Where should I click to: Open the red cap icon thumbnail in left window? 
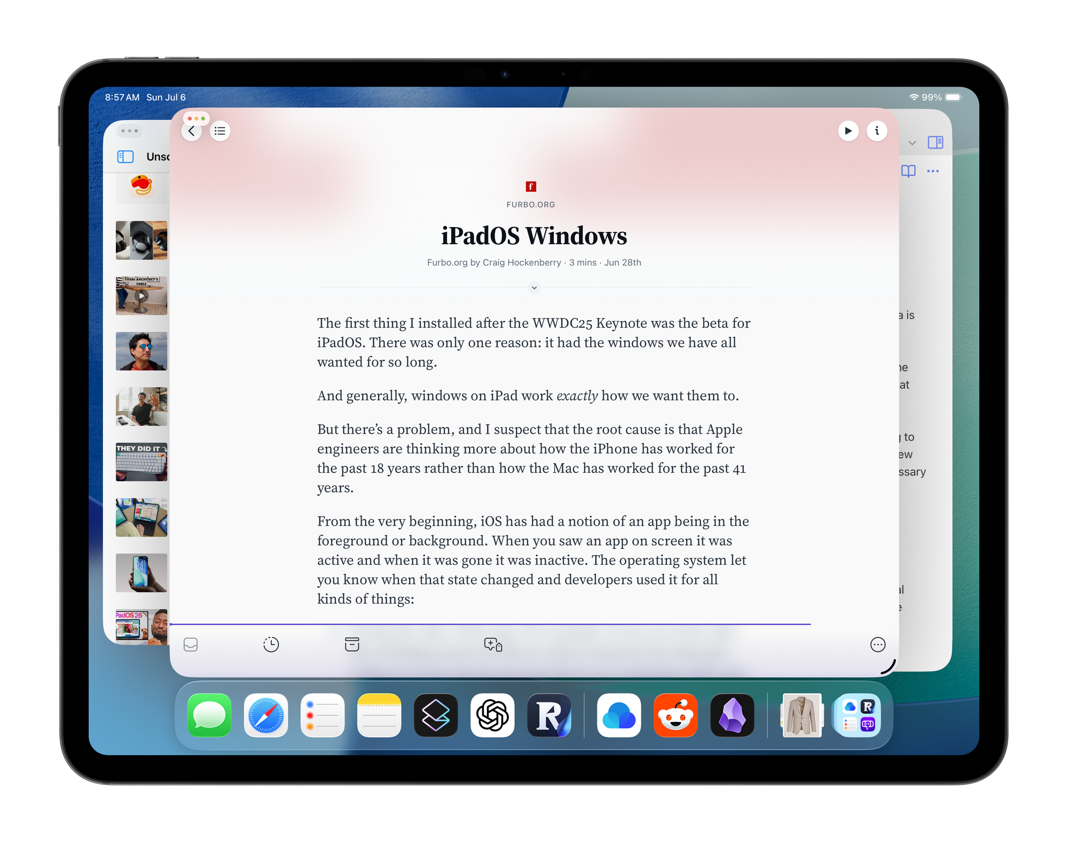[142, 188]
